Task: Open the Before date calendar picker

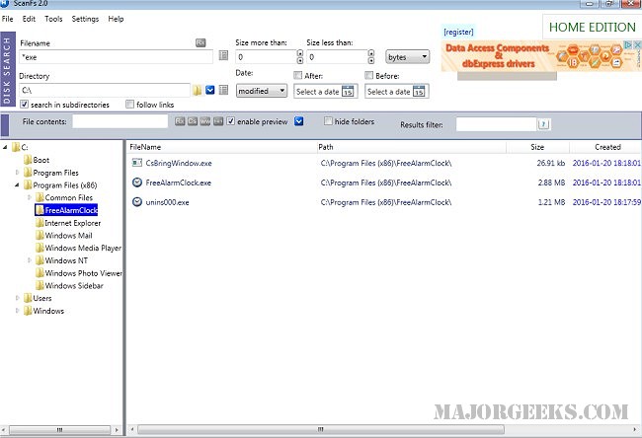Action: [x=418, y=92]
